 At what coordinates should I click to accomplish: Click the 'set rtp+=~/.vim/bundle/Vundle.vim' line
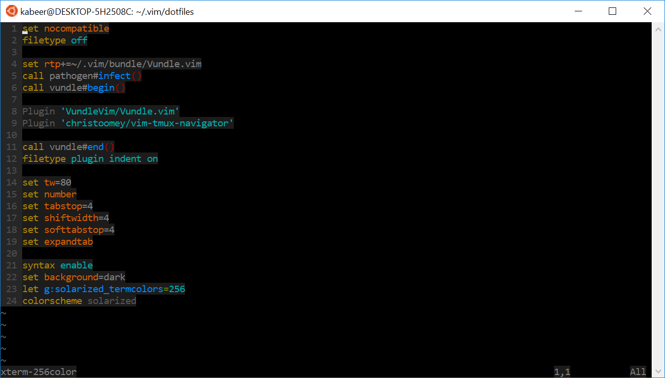112,64
